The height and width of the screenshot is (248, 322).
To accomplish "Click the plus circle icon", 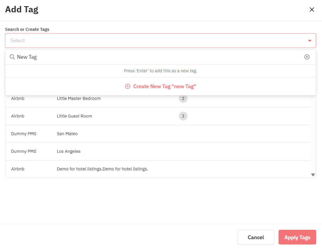I will tap(127, 86).
